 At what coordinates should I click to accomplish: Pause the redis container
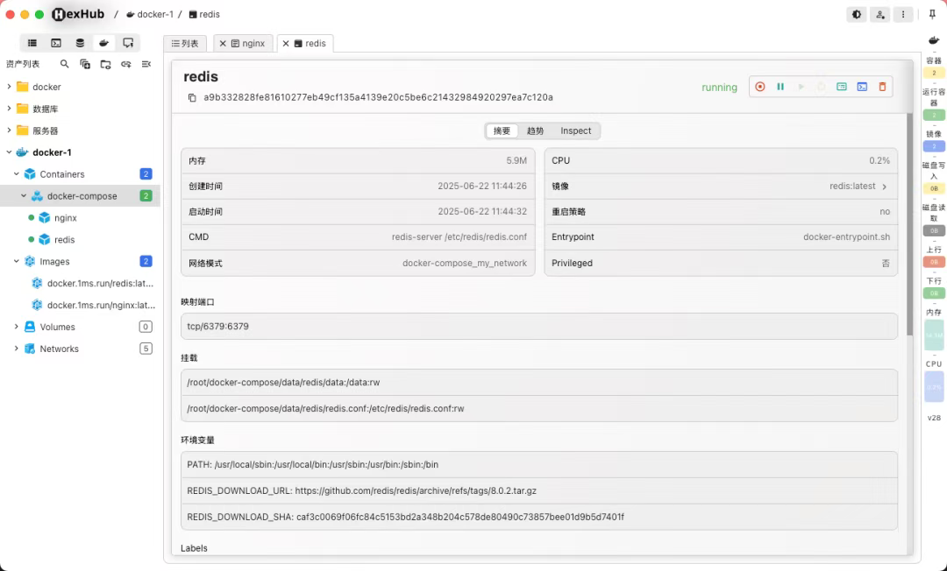tap(780, 87)
